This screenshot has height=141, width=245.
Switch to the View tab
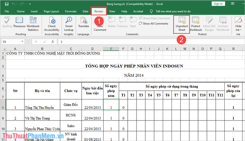(112, 12)
